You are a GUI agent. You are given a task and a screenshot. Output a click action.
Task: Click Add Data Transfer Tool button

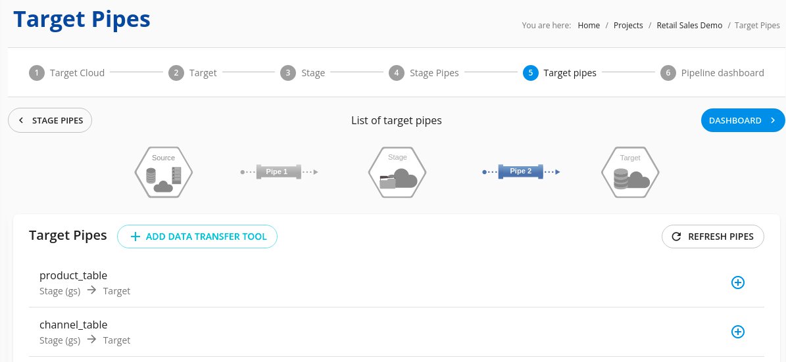point(197,237)
